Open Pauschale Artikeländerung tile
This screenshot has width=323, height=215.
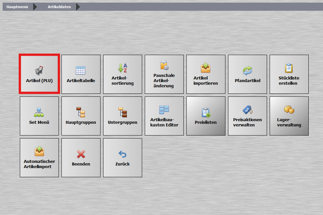tap(164, 74)
